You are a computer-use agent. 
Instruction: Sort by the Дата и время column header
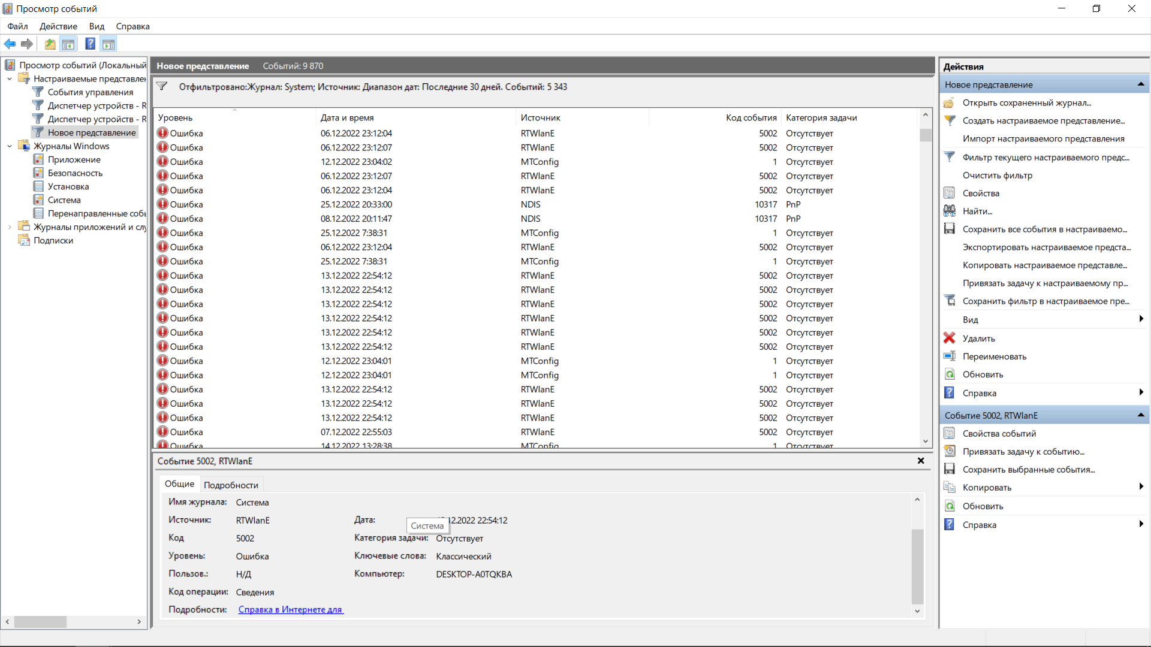click(x=415, y=117)
